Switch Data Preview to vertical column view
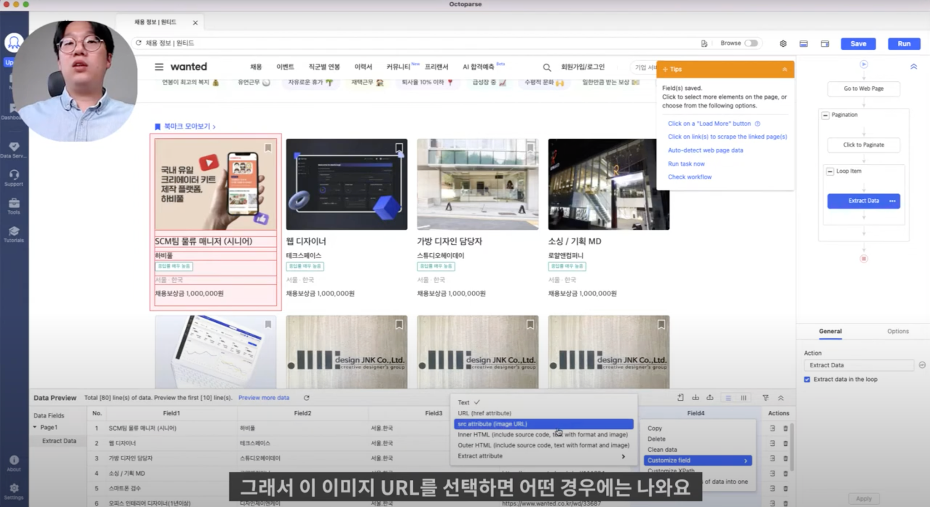The image size is (930, 507). (x=743, y=398)
